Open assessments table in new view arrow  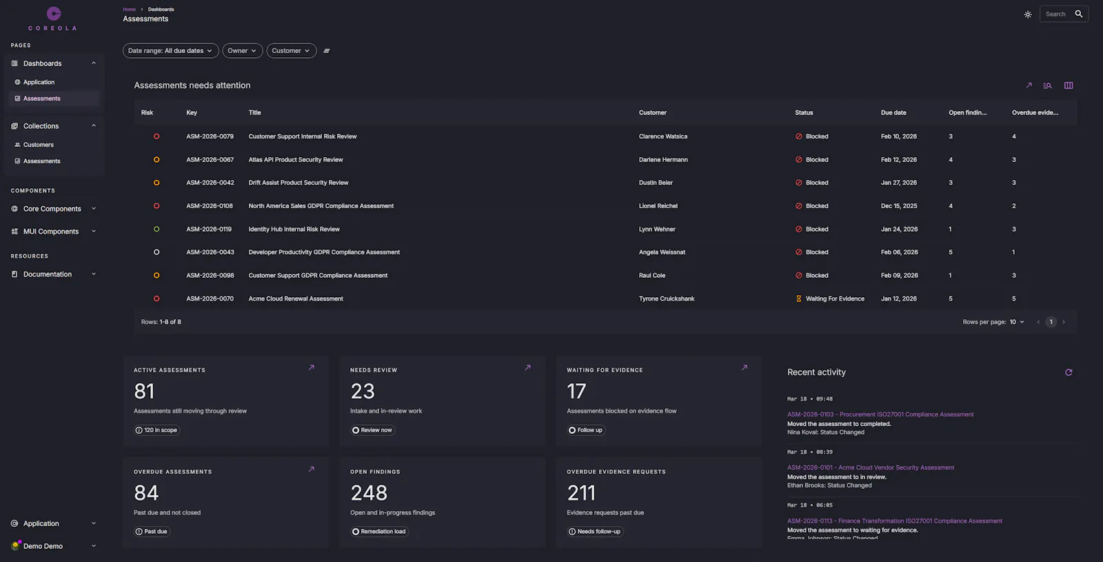[x=1029, y=86]
